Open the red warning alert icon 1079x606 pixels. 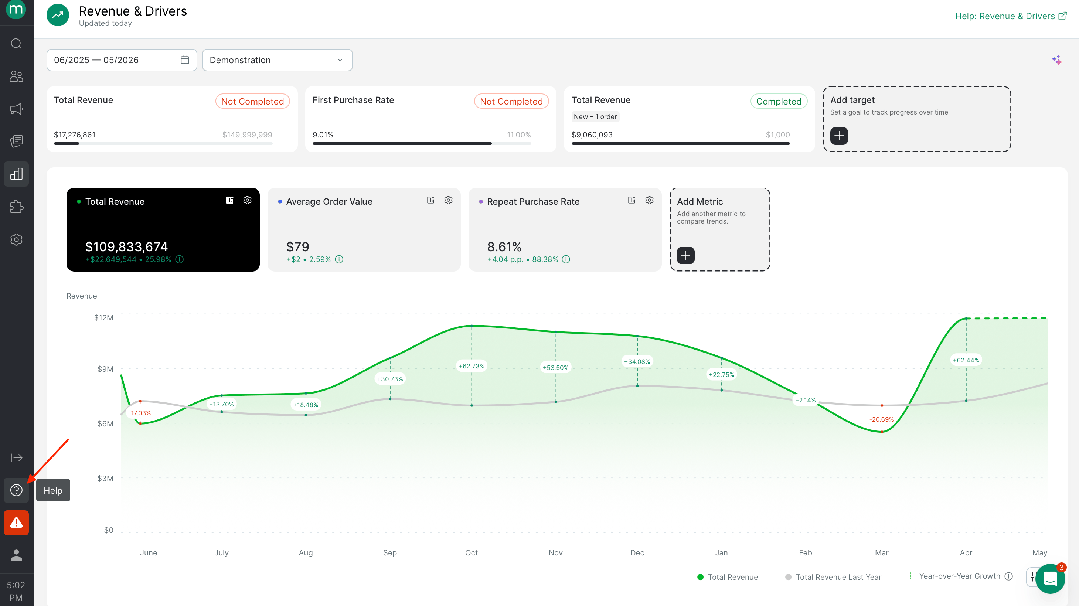(16, 522)
